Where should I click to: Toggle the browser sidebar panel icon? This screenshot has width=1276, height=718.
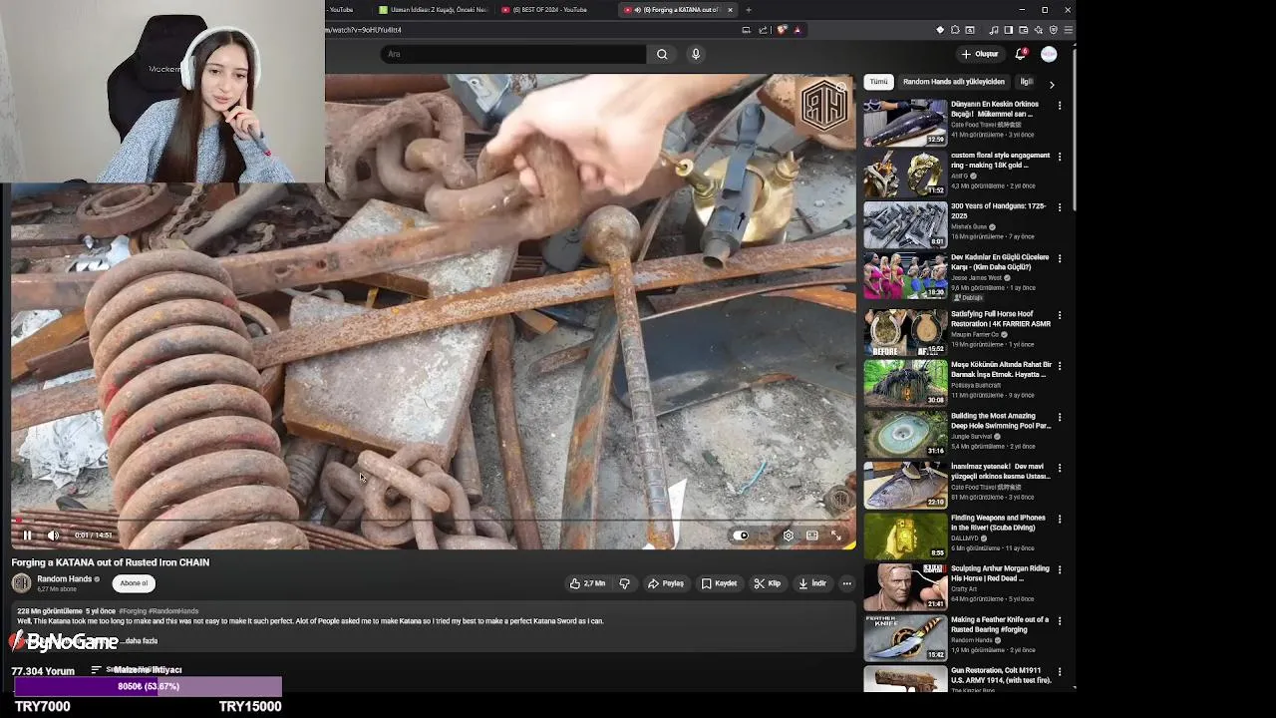1009,30
